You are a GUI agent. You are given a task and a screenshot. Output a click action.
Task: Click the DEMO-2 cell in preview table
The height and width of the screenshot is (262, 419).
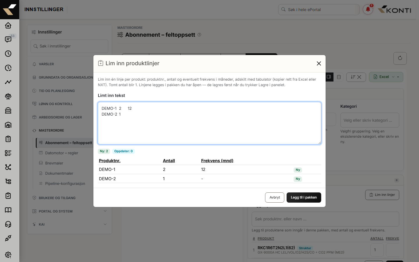pyautogui.click(x=107, y=179)
